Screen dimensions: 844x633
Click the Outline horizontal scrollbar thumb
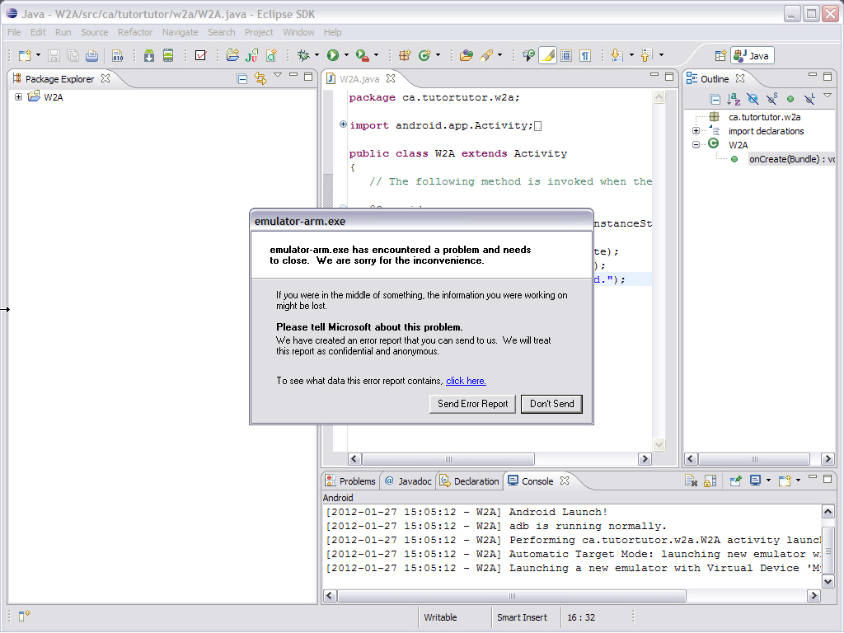pyautogui.click(x=754, y=459)
